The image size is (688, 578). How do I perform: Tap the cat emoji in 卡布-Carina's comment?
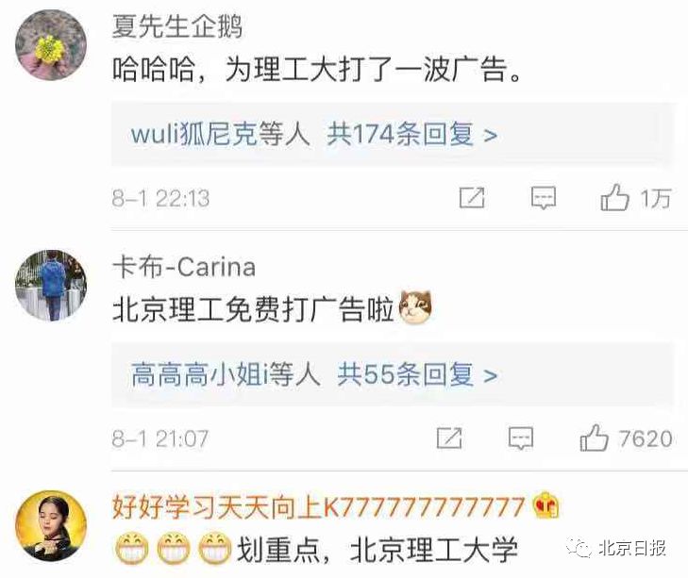(415, 307)
